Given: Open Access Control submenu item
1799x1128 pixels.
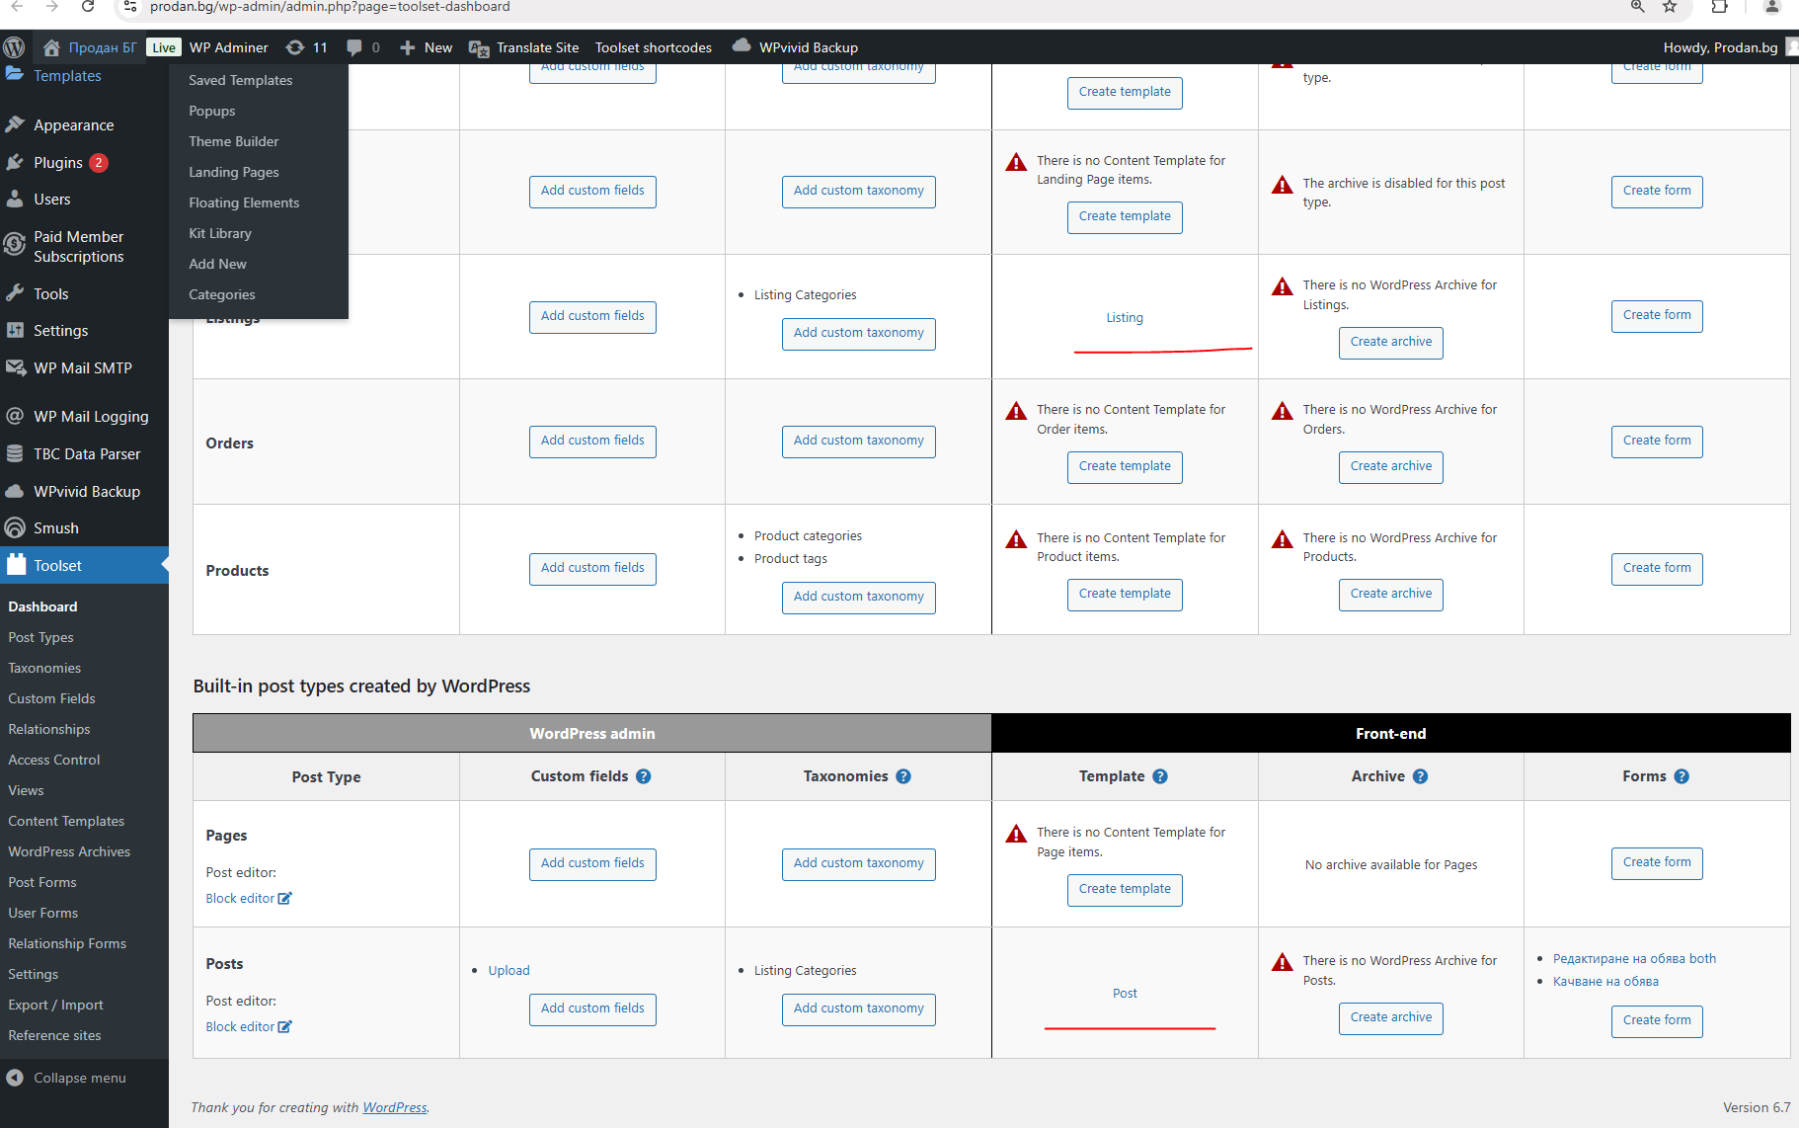Looking at the screenshot, I should (54, 760).
